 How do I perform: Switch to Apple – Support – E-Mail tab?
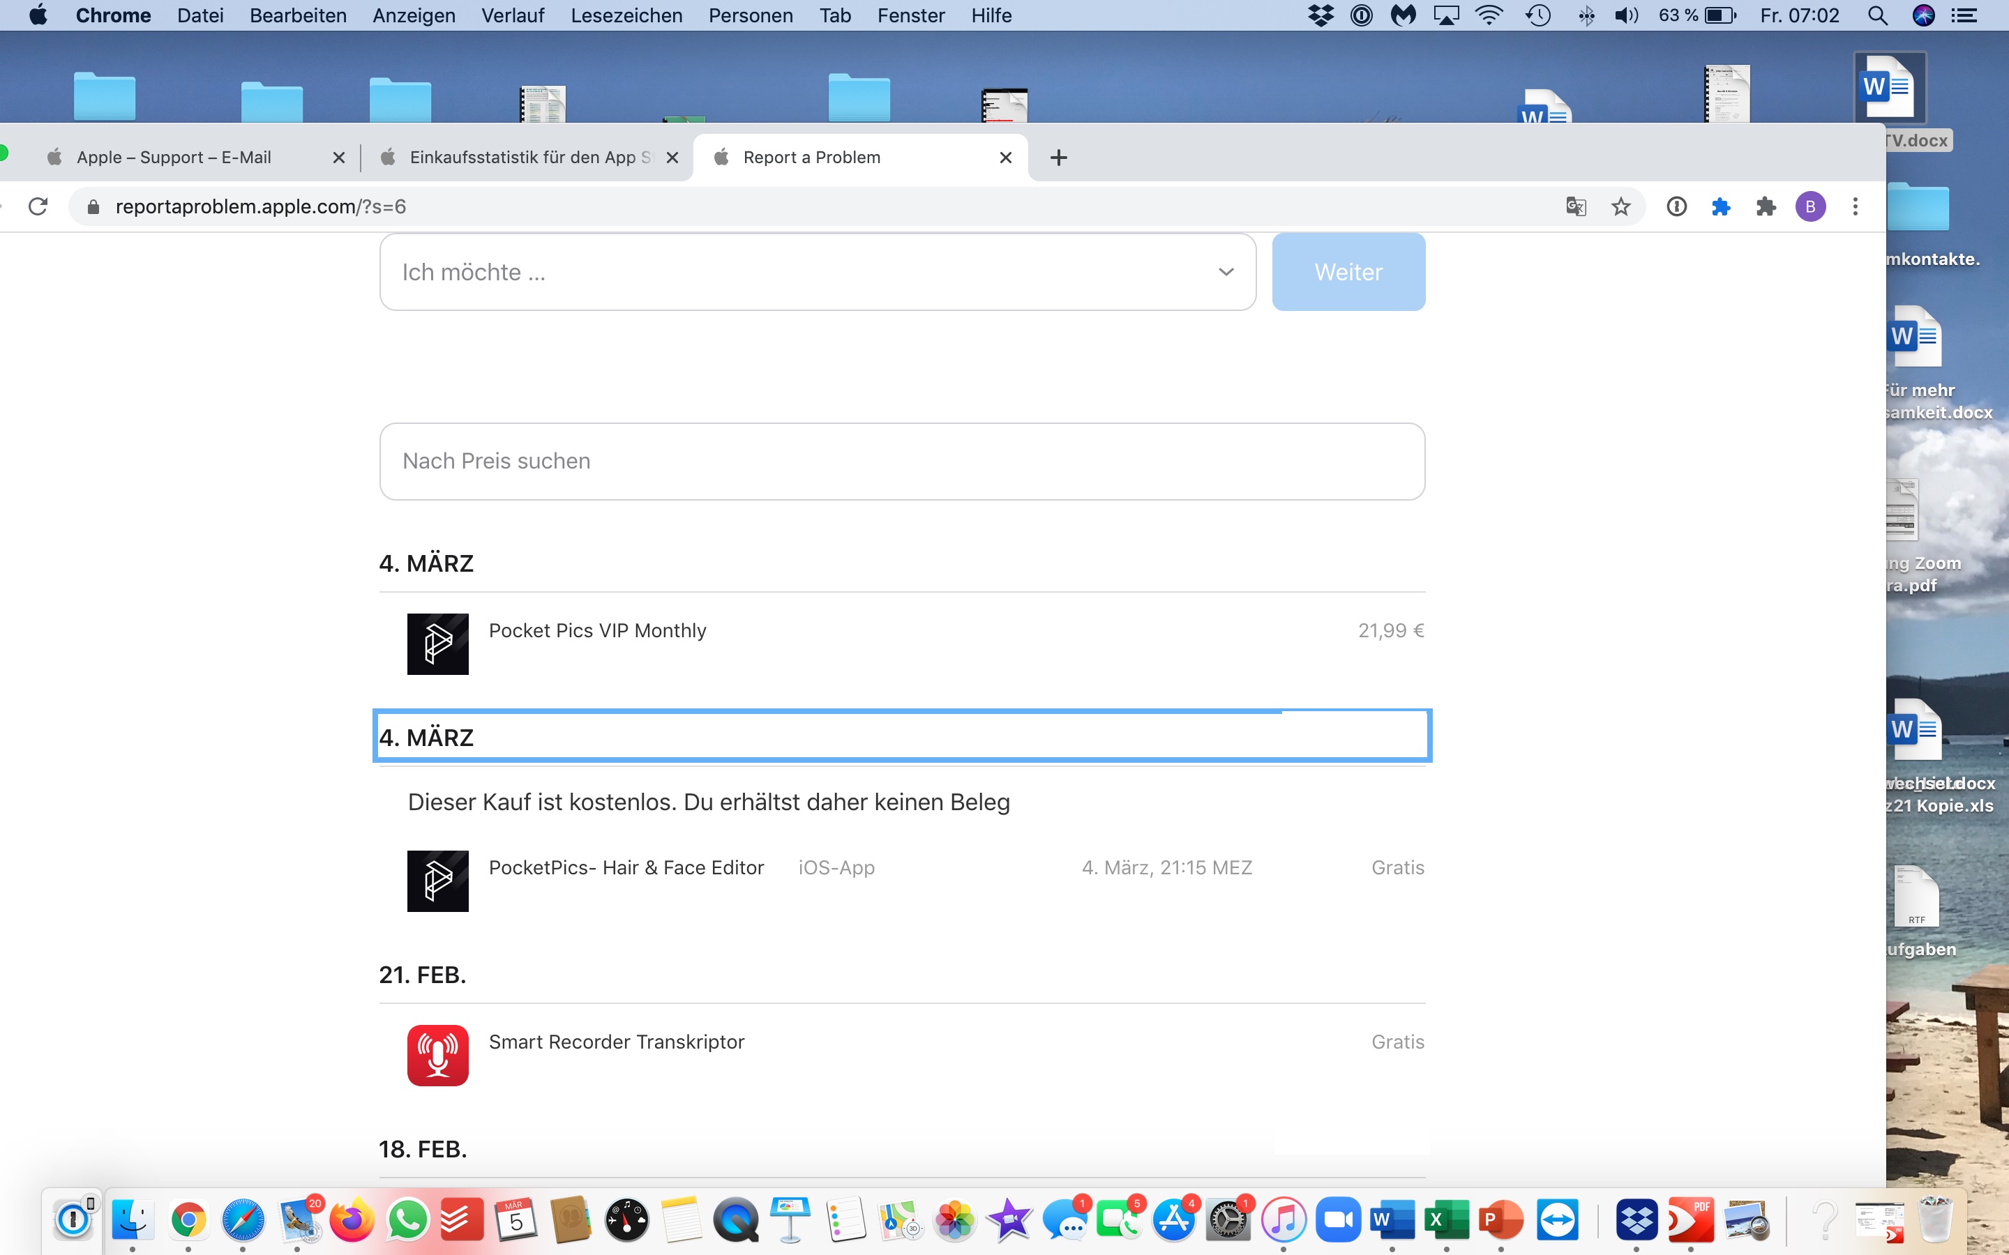point(174,158)
